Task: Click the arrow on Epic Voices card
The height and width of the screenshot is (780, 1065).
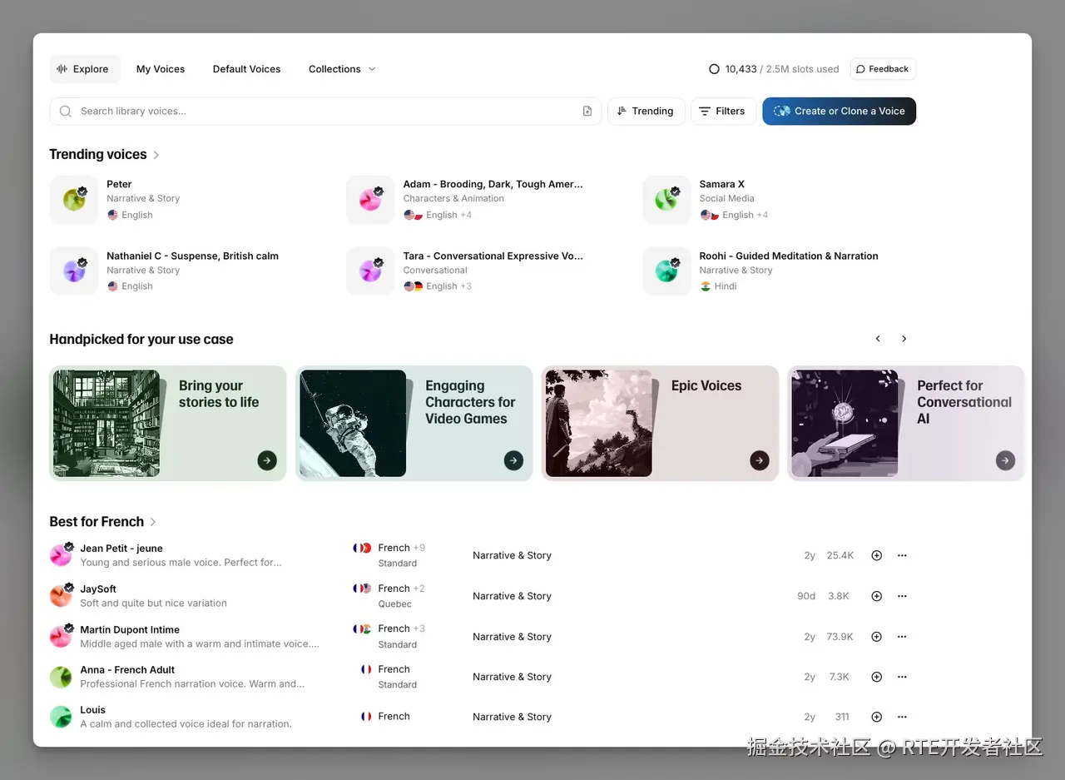Action: tap(759, 460)
